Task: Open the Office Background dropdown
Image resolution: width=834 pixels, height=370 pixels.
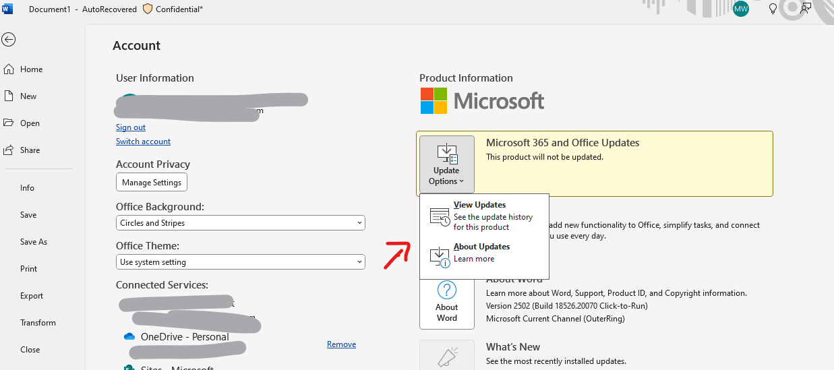Action: pyautogui.click(x=241, y=223)
